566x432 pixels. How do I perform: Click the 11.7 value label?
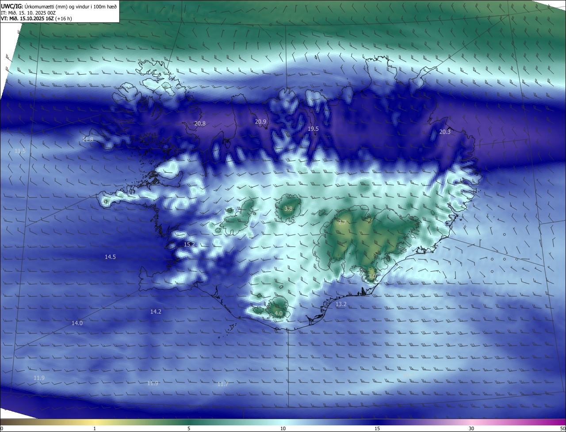[x=223, y=384]
